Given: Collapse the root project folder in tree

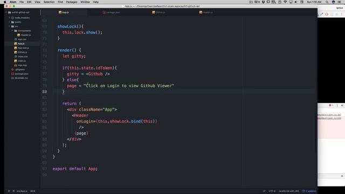Looking at the screenshot, I should point(6,12).
